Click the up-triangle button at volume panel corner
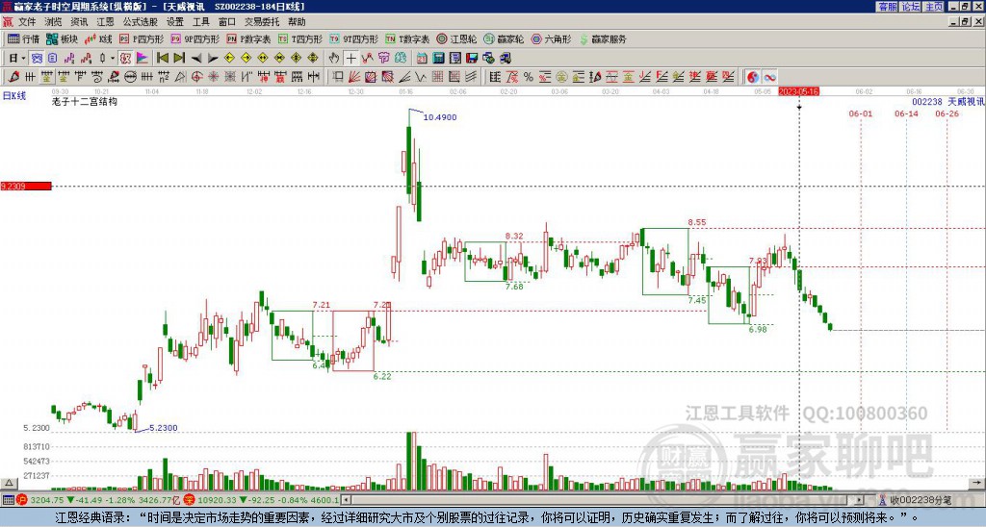Image resolution: width=986 pixels, height=527 pixels. point(8,483)
